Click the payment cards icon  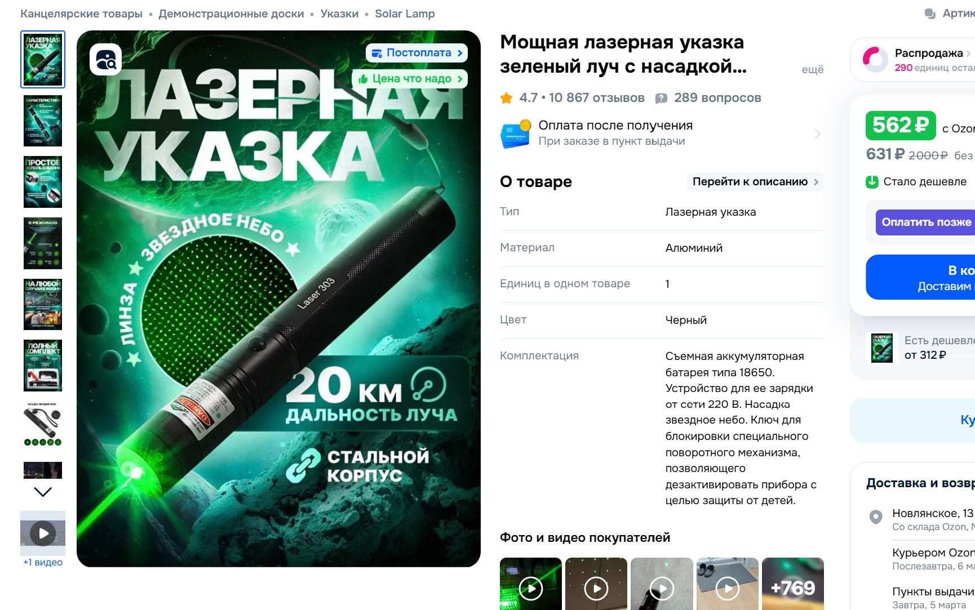[515, 133]
